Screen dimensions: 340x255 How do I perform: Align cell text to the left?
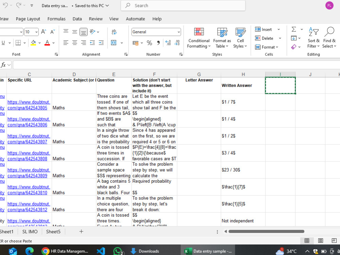tap(66, 43)
